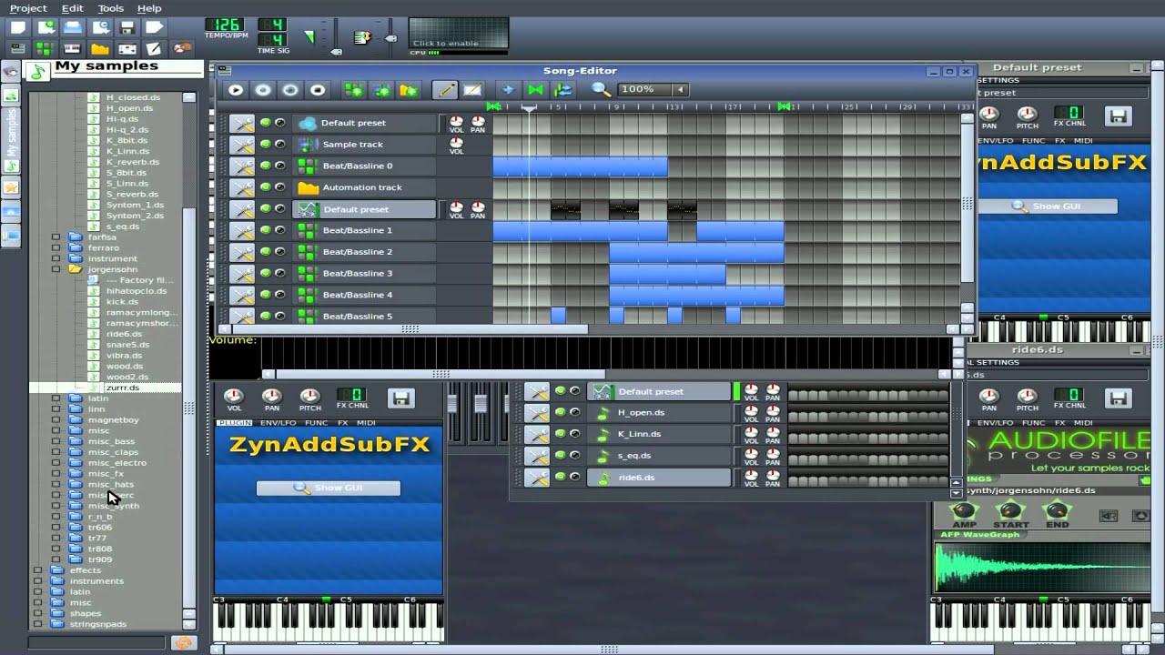Mute the ride6.ds beat track

[561, 477]
